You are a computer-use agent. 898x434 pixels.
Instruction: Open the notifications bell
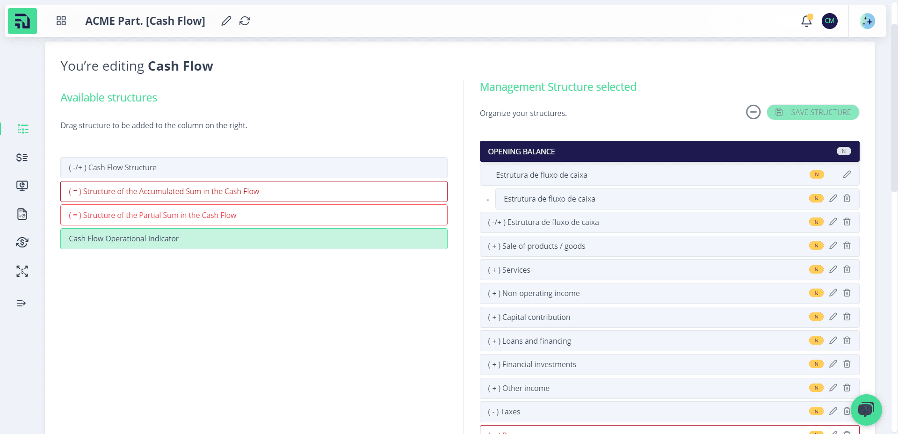[x=806, y=21]
